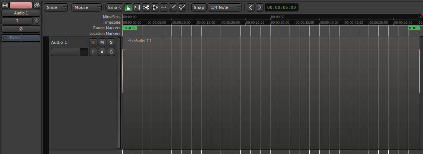Select the Cut (scissors) tool
The image size is (423, 154).
tap(146, 7)
